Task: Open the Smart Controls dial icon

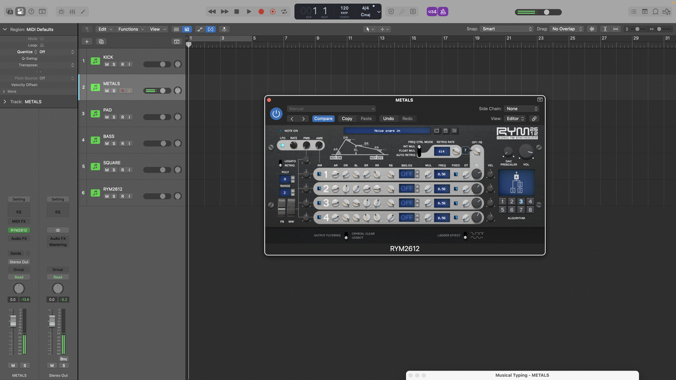Action: tap(61, 11)
